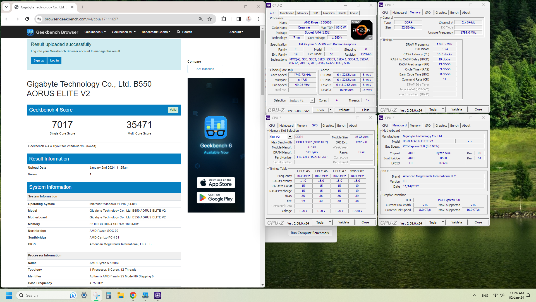Viewport: 536px width, 302px height.
Task: Bookmark this page with the star icon
Action: coord(210,19)
